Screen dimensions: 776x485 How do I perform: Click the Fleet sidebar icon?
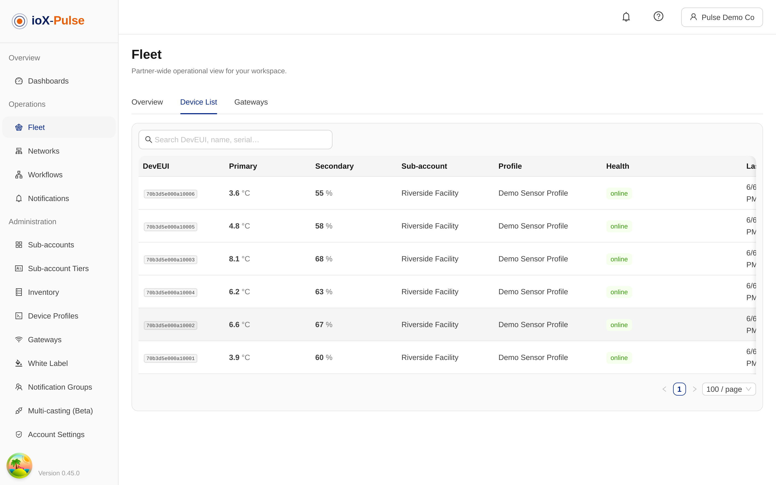[19, 127]
